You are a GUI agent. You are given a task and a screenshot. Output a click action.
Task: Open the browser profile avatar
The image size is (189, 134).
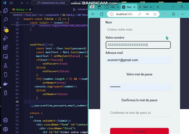pyautogui.click(x=92, y=7)
